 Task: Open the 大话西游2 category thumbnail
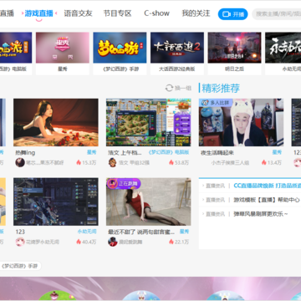(177, 48)
